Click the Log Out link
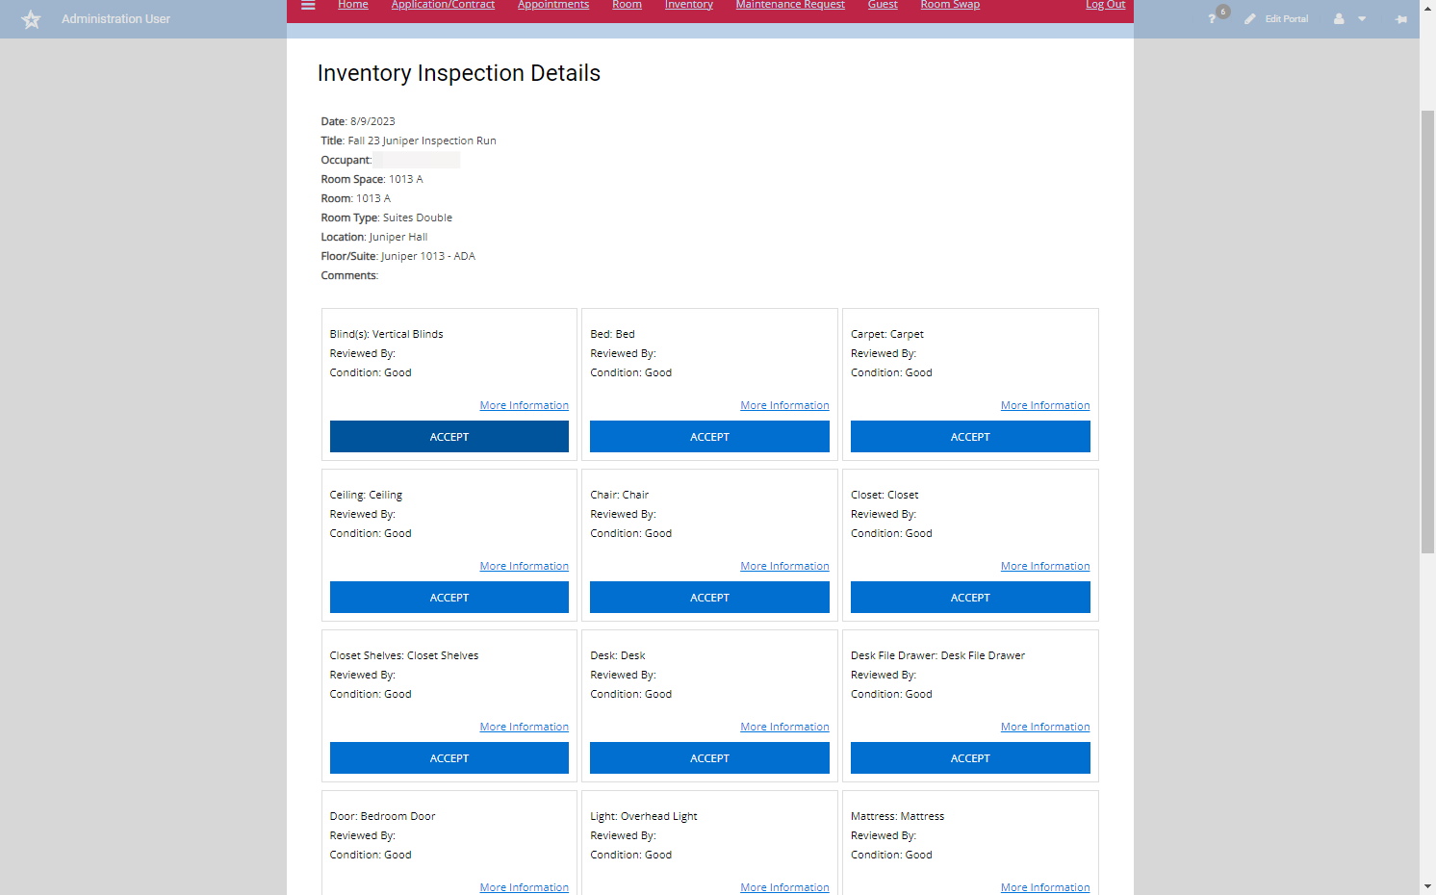The image size is (1436, 895). (x=1105, y=5)
